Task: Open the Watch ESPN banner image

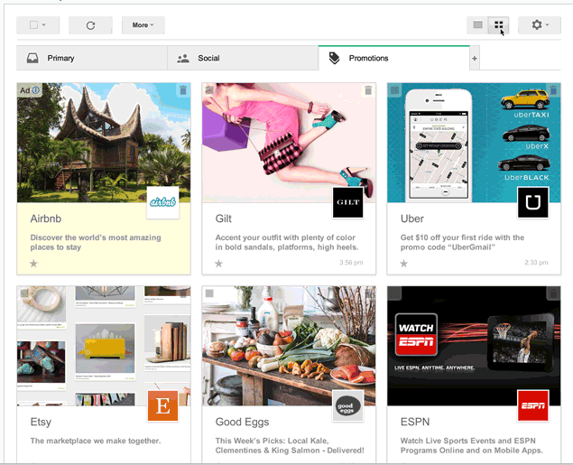Action: pyautogui.click(x=474, y=346)
